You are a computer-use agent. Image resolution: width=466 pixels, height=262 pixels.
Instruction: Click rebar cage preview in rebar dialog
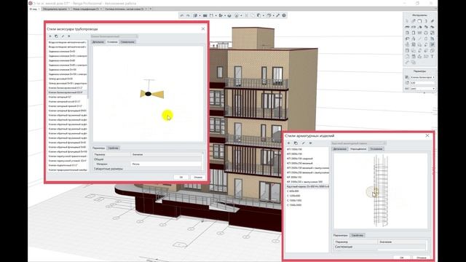(380, 191)
